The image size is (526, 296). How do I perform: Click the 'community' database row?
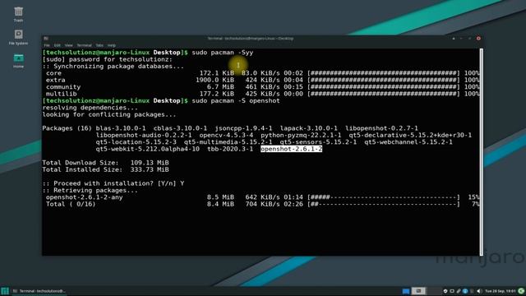261,87
